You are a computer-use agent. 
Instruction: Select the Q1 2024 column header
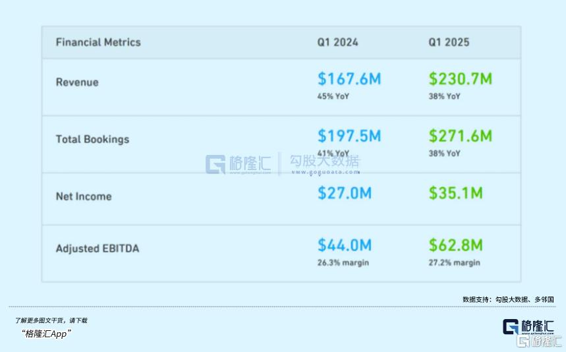click(x=338, y=42)
